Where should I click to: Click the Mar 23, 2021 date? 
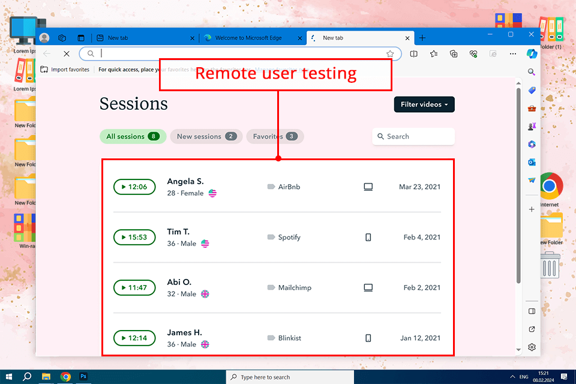pos(419,187)
